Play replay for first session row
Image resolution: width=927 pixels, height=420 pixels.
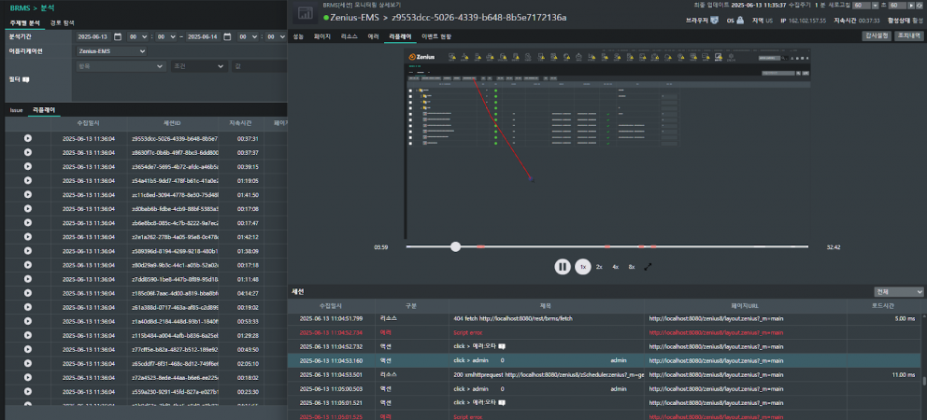click(x=28, y=138)
